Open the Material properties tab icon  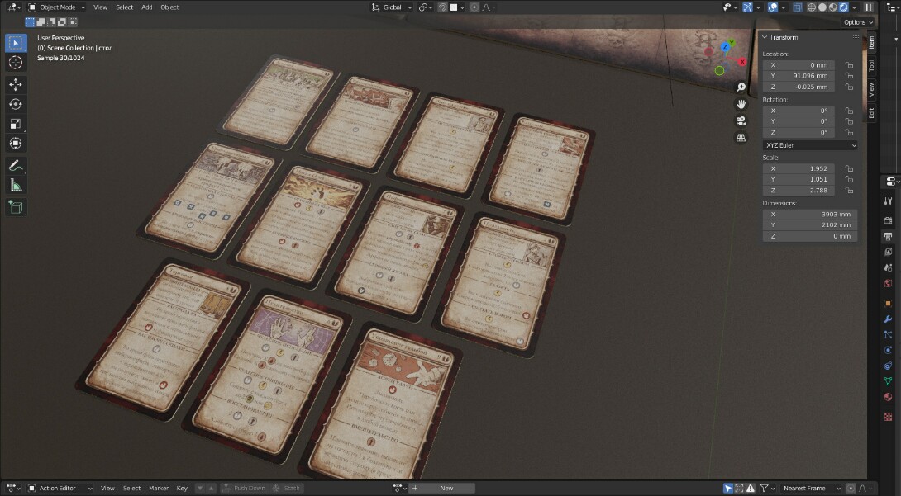(888, 397)
